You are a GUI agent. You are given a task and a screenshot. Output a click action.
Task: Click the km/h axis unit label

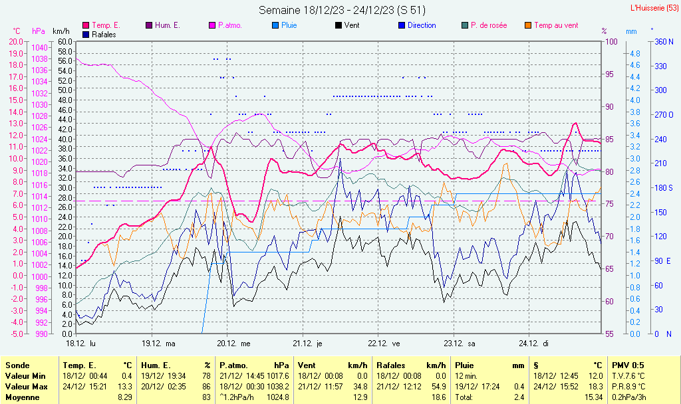[61, 31]
